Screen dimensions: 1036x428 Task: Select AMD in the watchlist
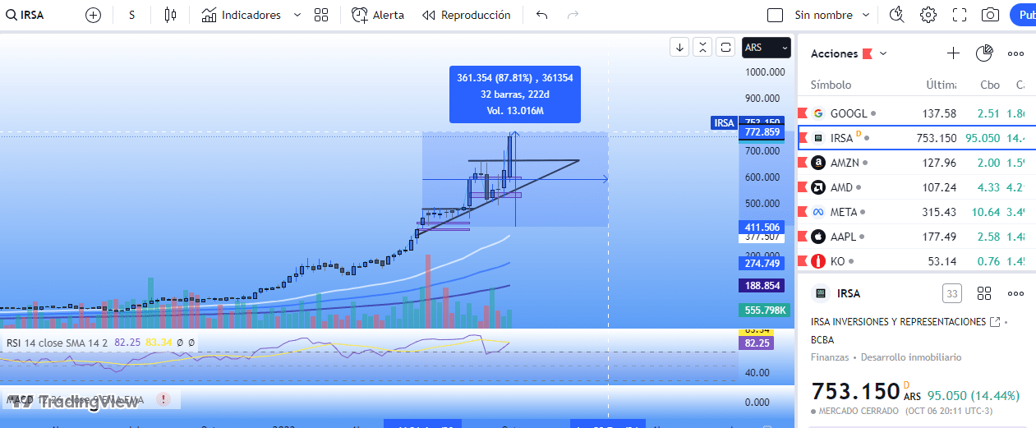tap(916, 187)
